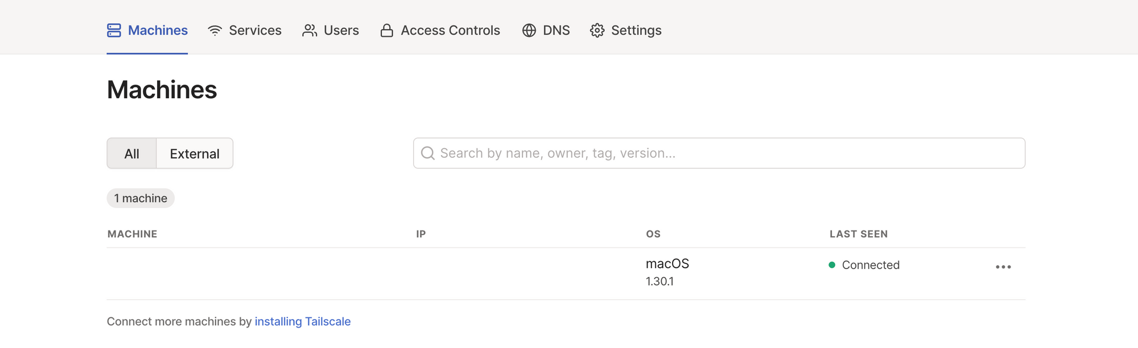1138x348 pixels.
Task: Open the three-dot menu for the macOS machine
Action: pos(1004,267)
